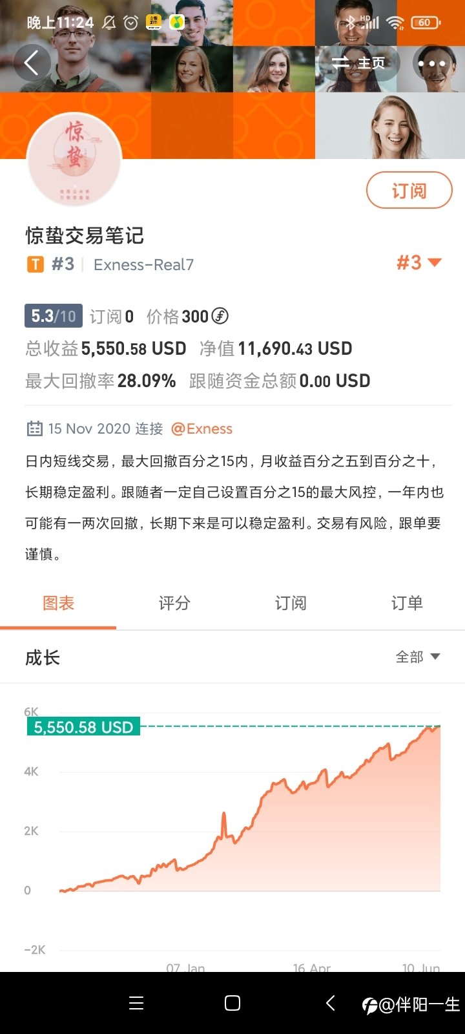Viewport: 465px width, 1034px height.
Task: Open the 订阅 tab below description
Action: (291, 603)
